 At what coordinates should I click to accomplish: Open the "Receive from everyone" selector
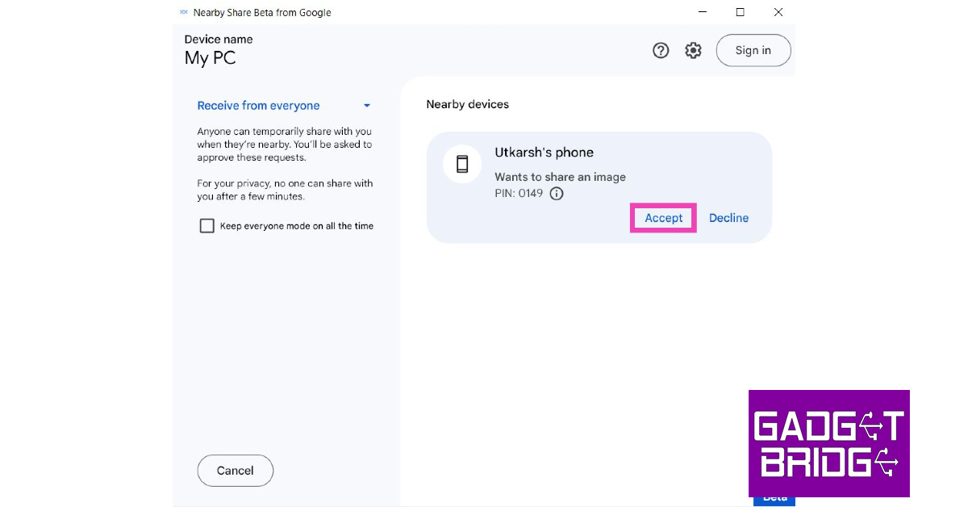tap(259, 106)
